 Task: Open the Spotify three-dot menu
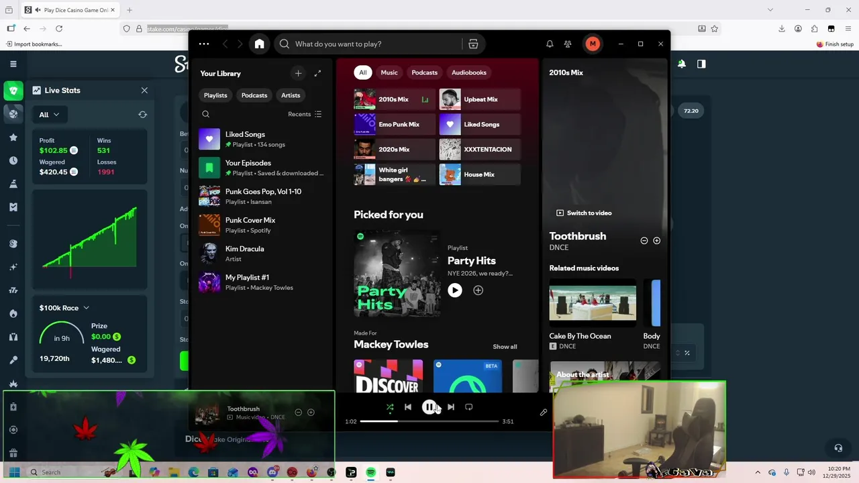tap(204, 44)
